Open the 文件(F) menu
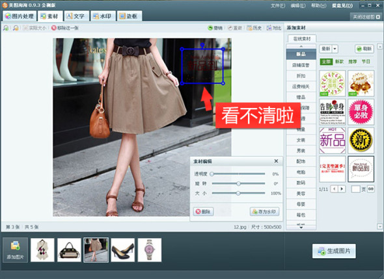 278,5
